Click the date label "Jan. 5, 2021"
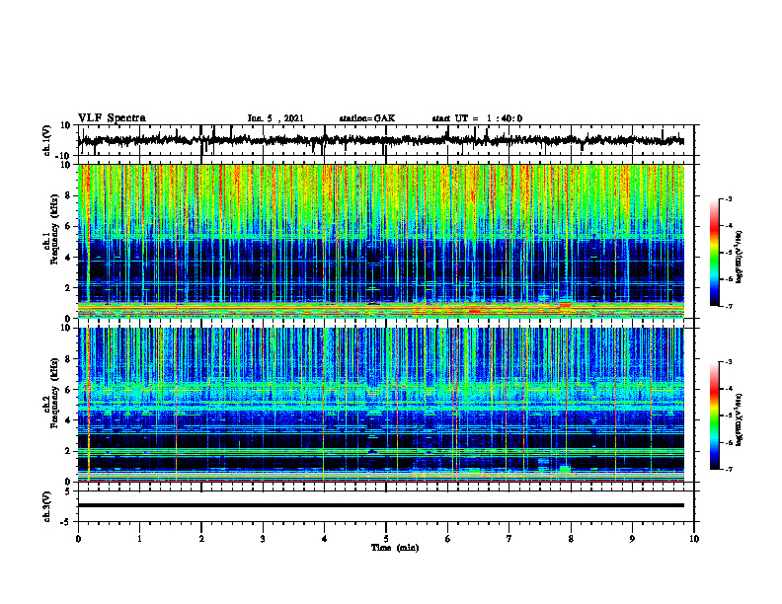 tap(275, 118)
